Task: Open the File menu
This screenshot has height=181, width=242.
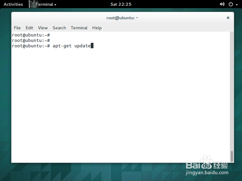Action: pos(17,28)
